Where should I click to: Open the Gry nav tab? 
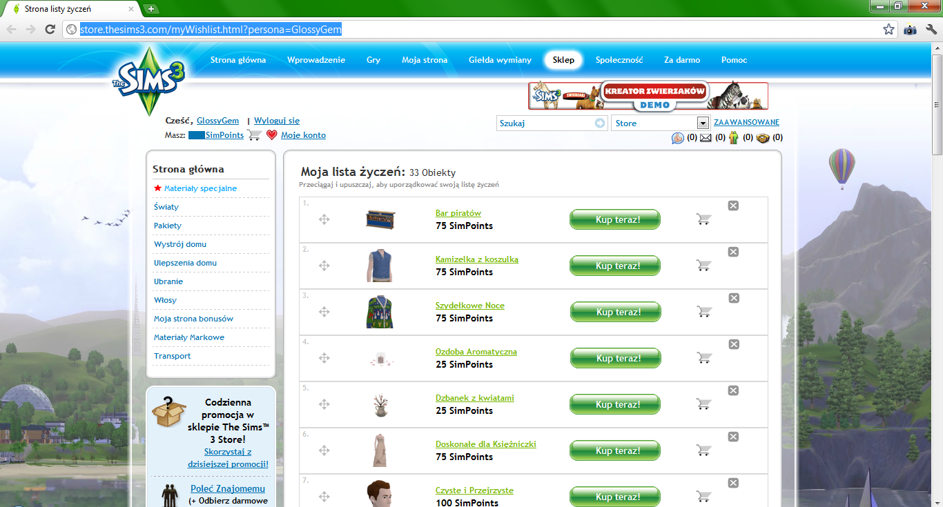[373, 60]
